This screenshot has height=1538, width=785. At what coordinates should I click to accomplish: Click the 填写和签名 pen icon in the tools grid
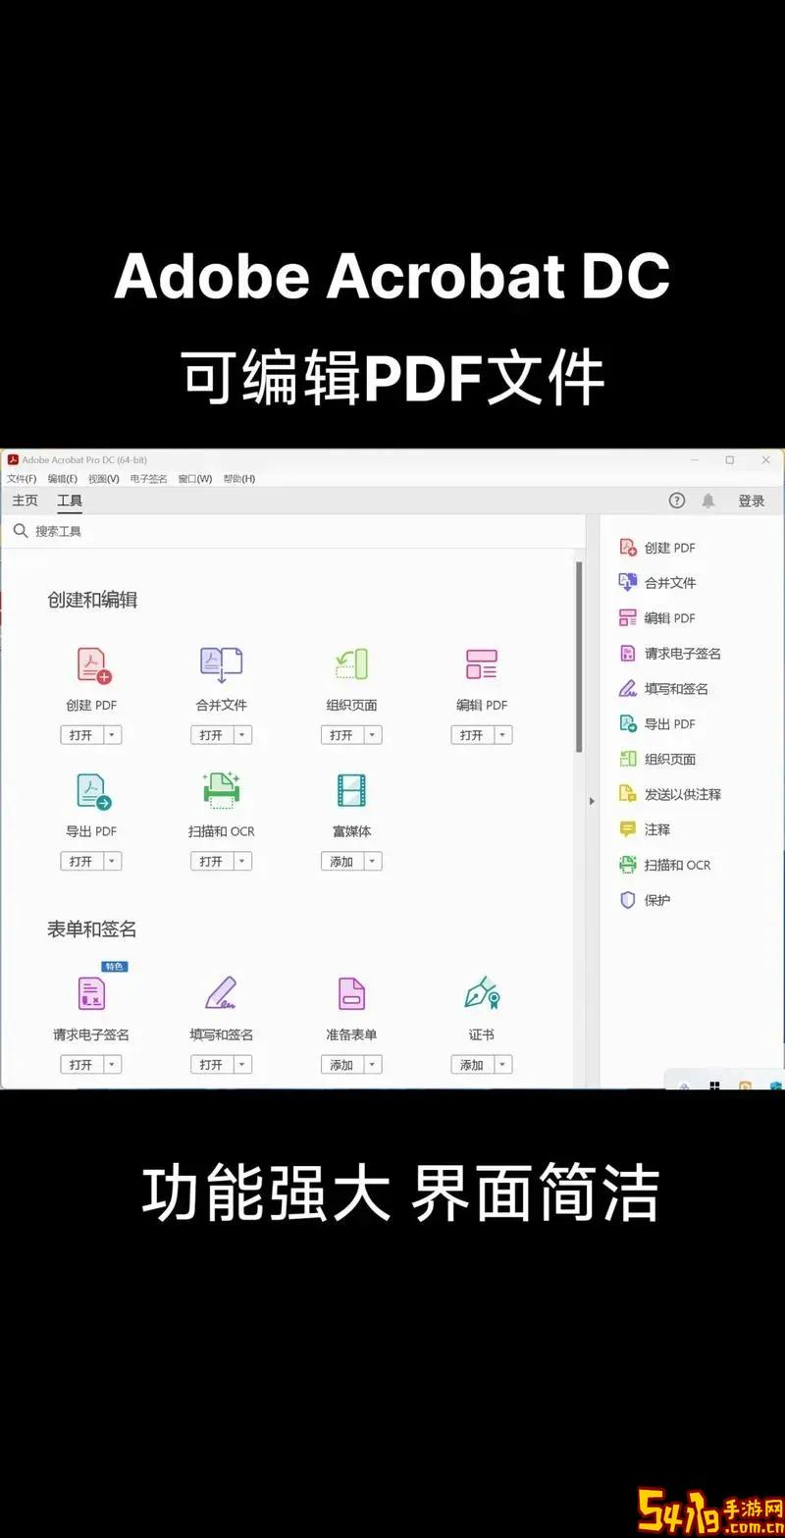(x=221, y=993)
